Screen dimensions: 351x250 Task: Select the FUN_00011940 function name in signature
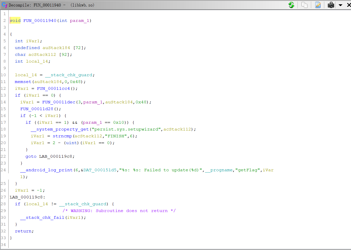tap(40, 21)
